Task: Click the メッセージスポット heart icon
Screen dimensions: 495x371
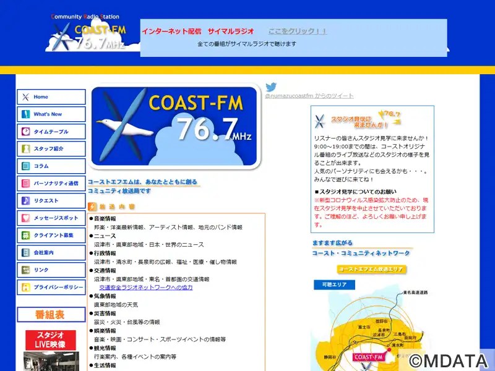Action: 25,218
